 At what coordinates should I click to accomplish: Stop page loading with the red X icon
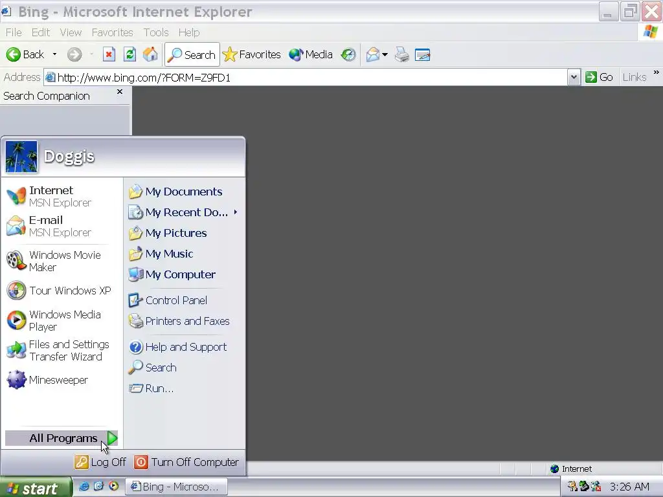click(109, 54)
